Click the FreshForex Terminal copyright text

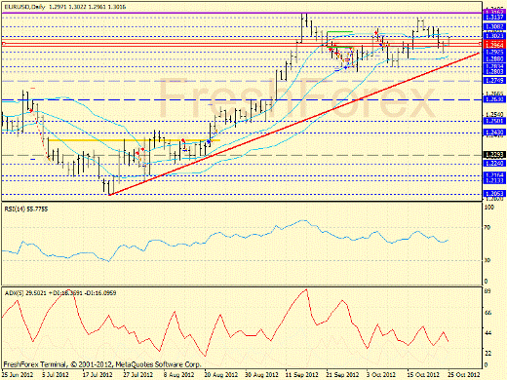tap(102, 364)
